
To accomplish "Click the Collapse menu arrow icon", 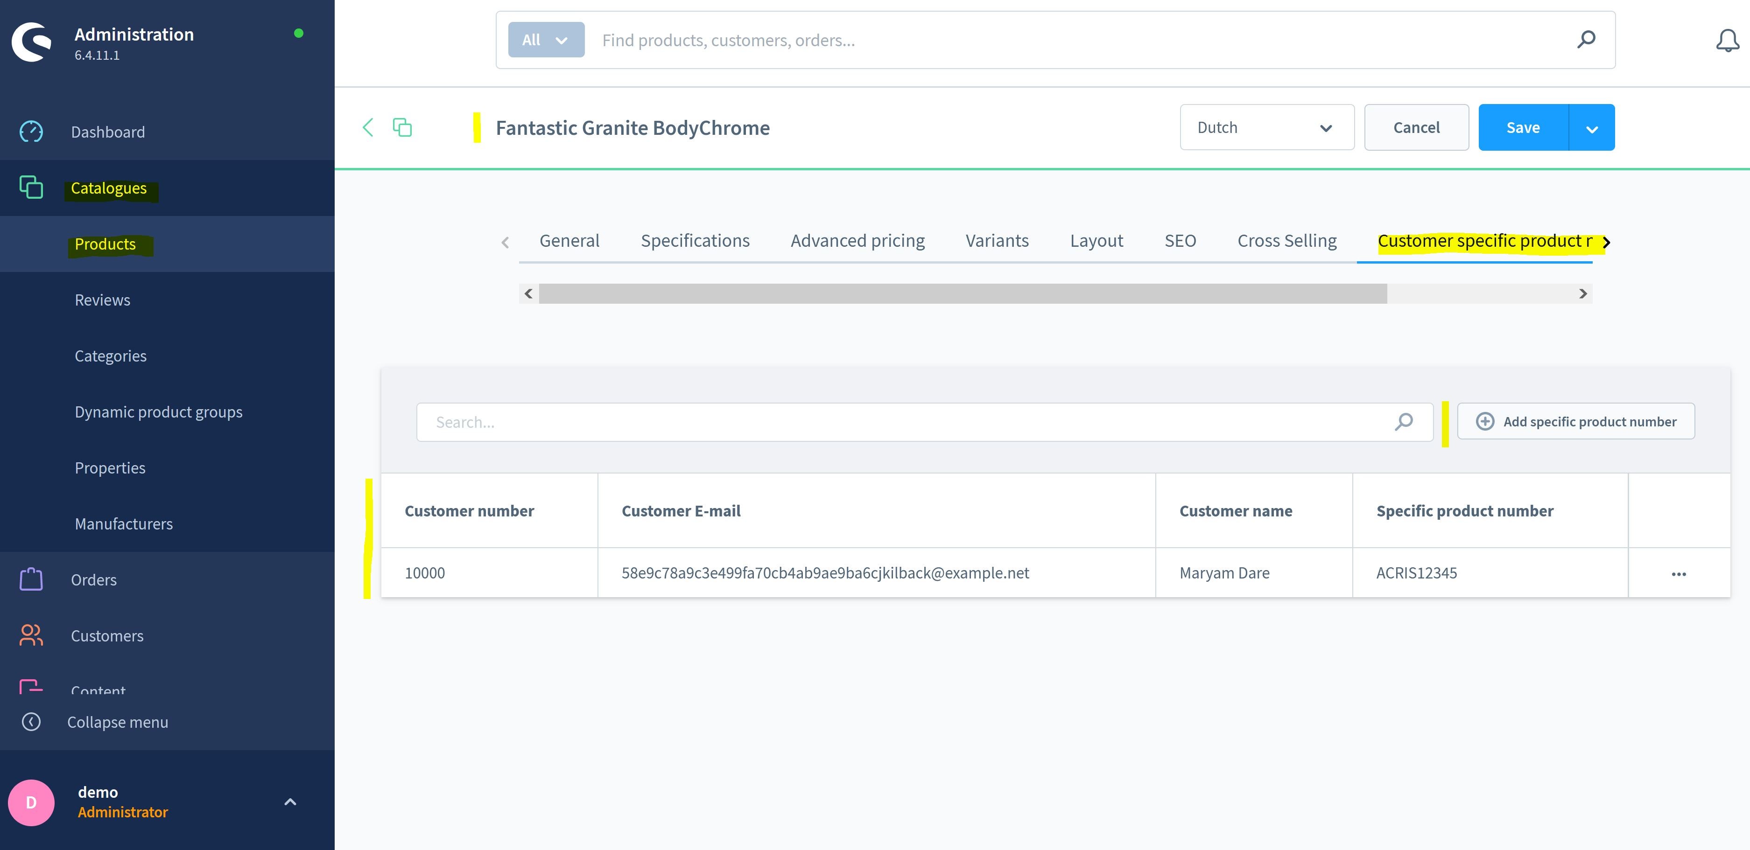I will pyautogui.click(x=31, y=722).
